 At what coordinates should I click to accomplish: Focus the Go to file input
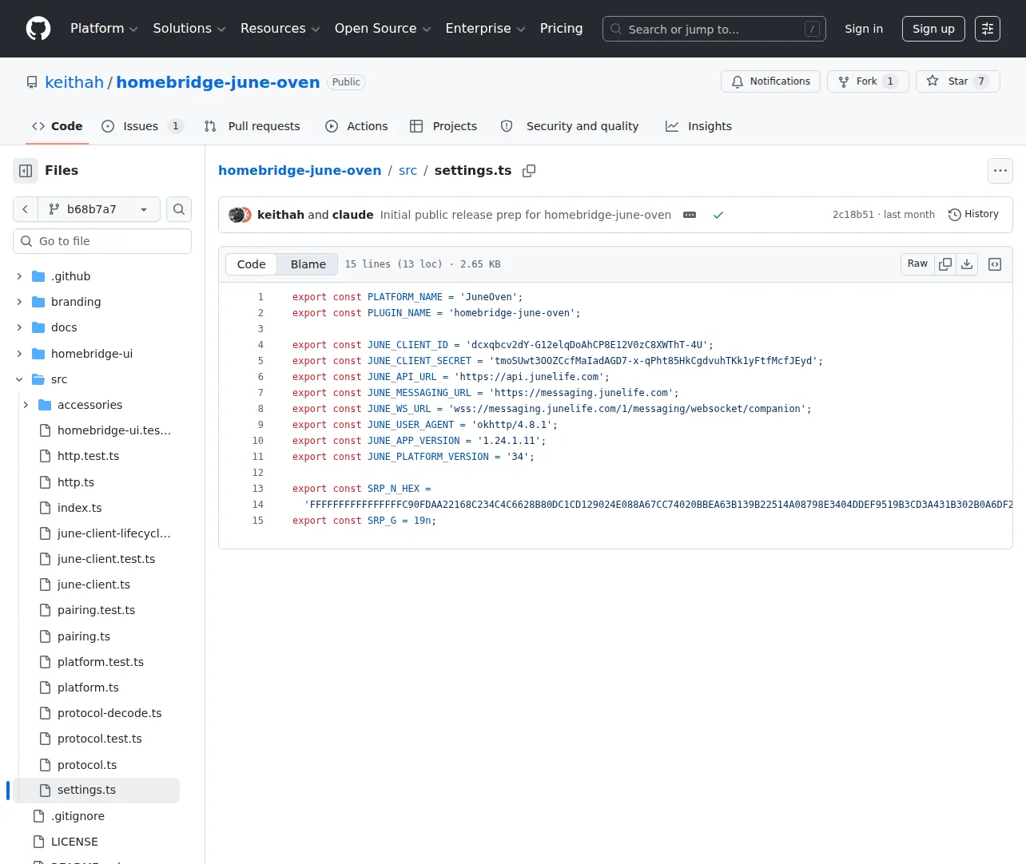point(102,241)
